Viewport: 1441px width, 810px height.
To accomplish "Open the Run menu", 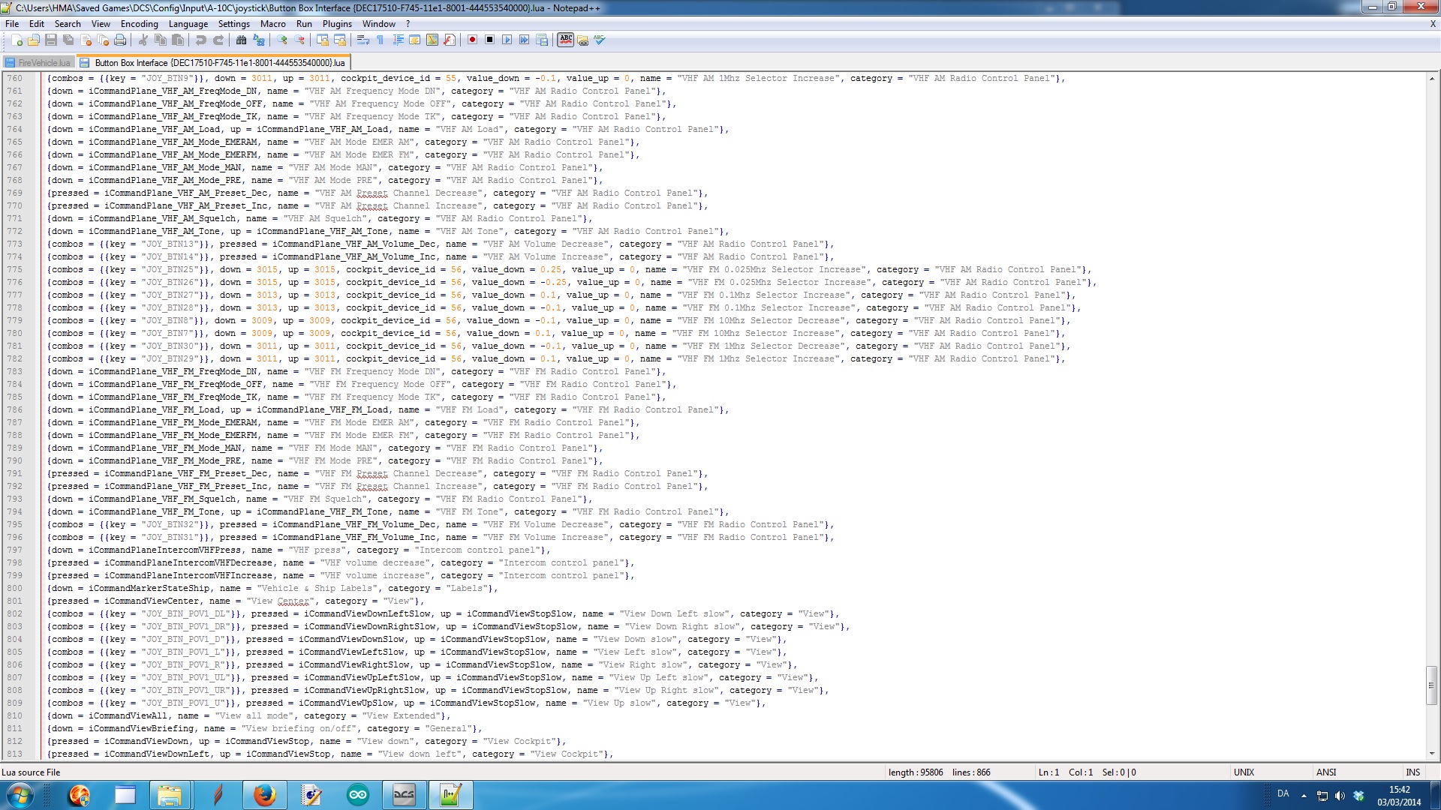I will (x=304, y=24).
